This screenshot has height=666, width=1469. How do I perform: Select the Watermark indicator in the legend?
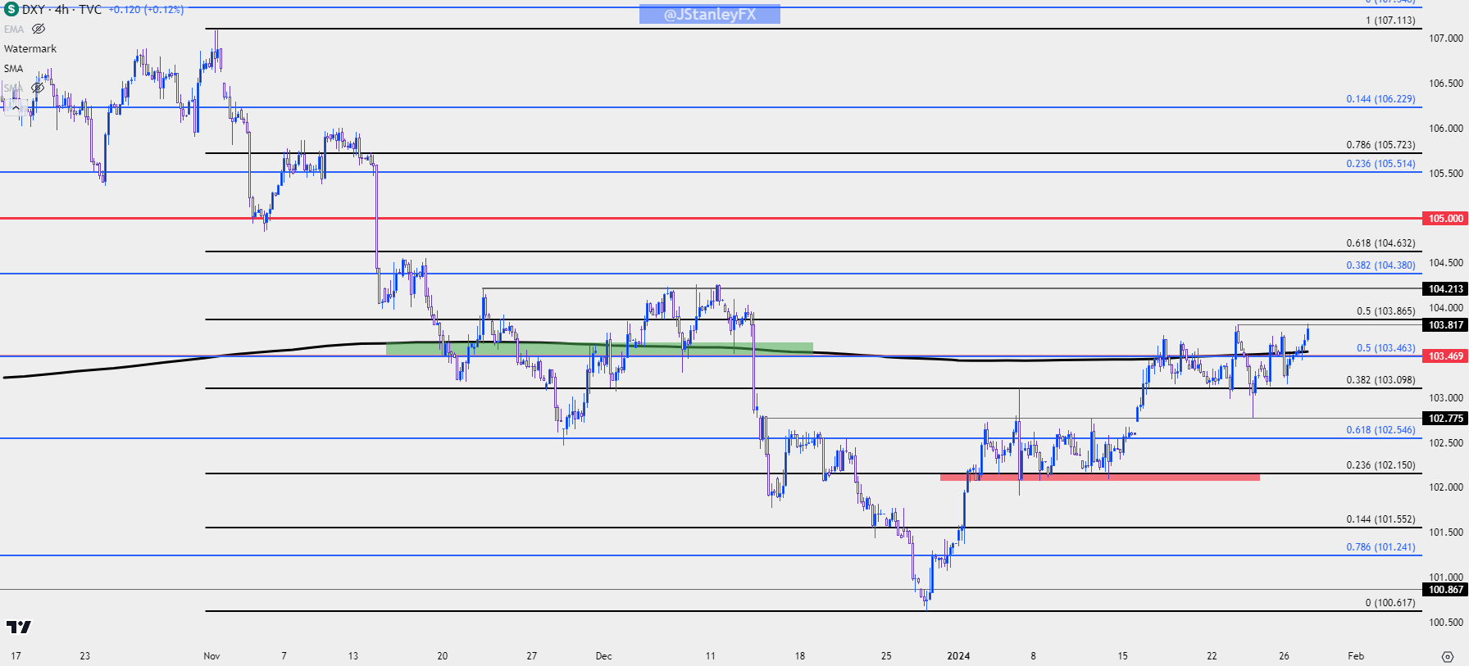pyautogui.click(x=30, y=49)
